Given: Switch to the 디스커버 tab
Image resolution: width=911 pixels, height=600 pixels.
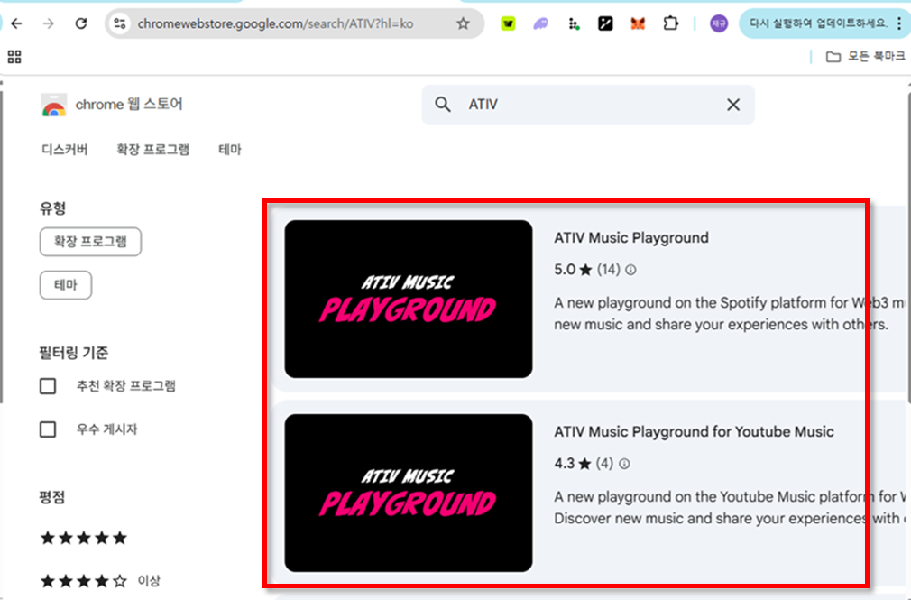Looking at the screenshot, I should (x=64, y=150).
